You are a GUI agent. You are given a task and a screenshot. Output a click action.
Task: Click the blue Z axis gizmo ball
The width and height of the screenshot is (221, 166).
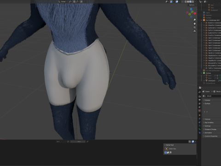tap(191, 9)
